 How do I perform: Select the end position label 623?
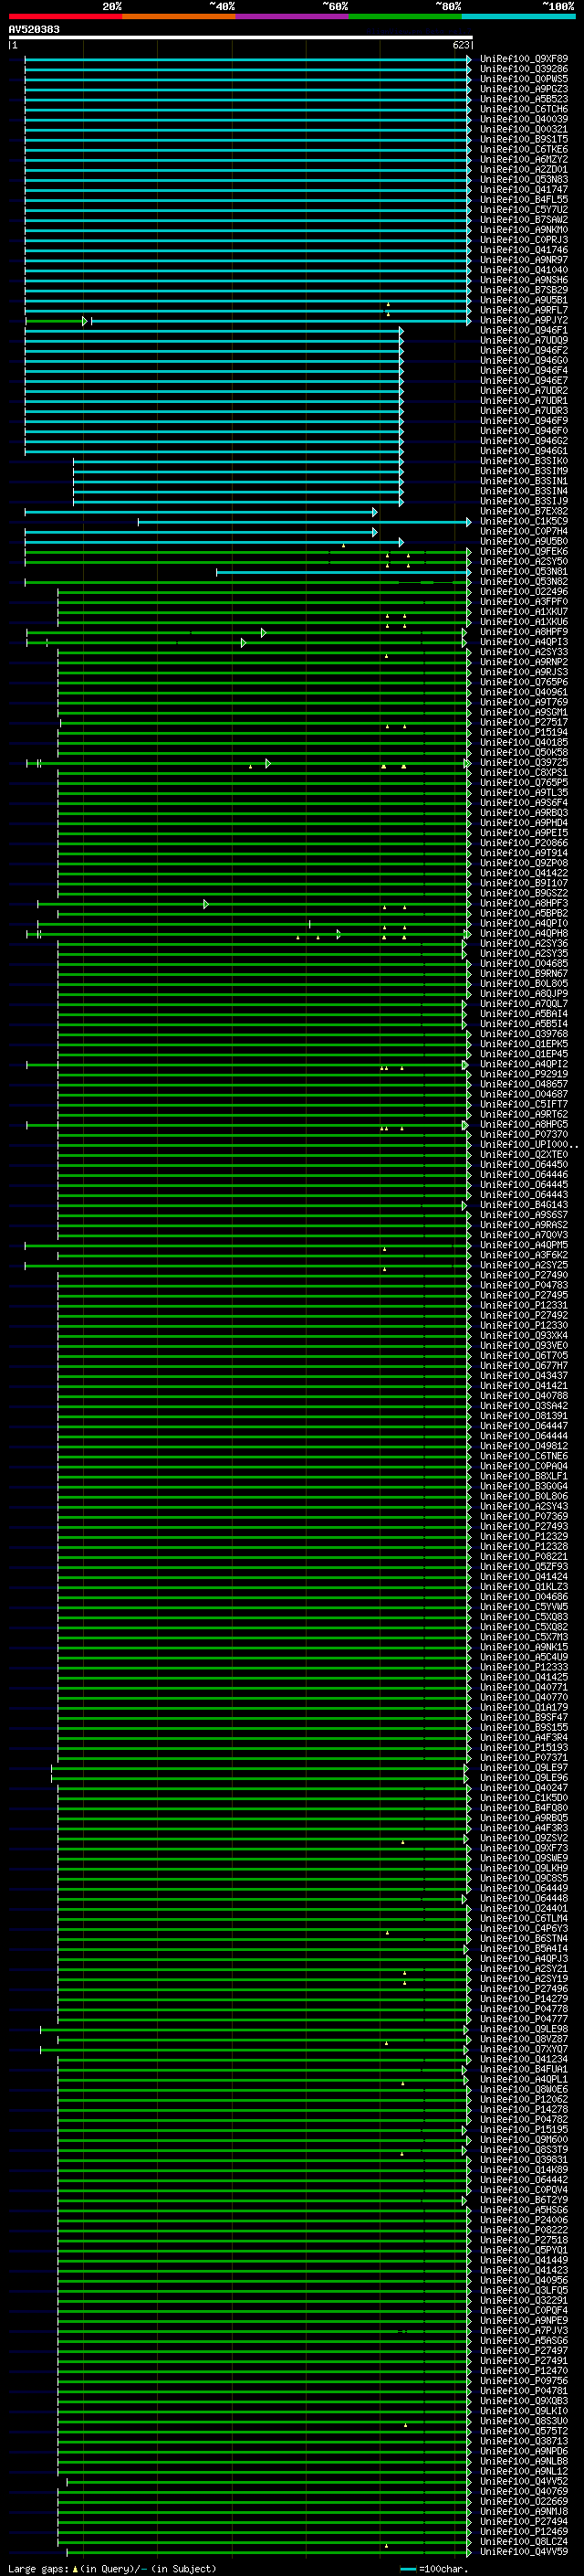[460, 45]
